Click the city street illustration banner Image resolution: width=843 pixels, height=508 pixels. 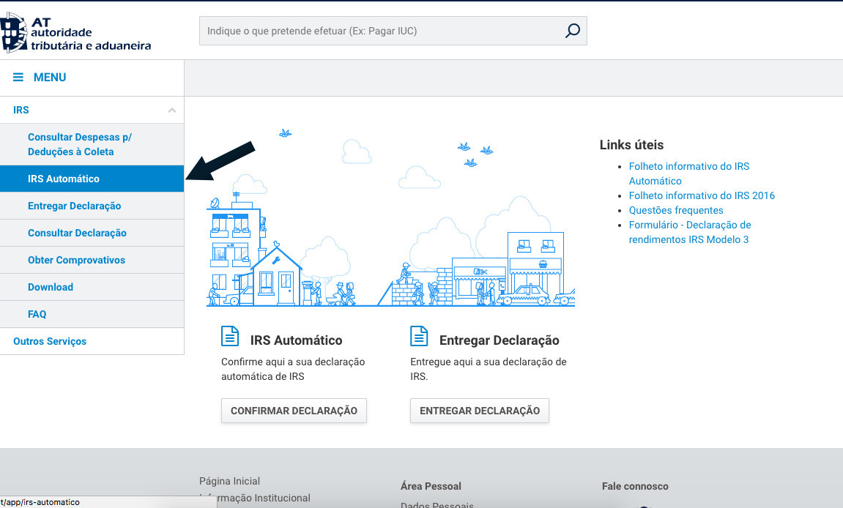click(x=390, y=217)
